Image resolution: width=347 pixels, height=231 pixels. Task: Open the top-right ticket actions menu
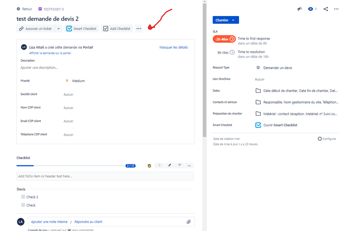click(x=336, y=9)
